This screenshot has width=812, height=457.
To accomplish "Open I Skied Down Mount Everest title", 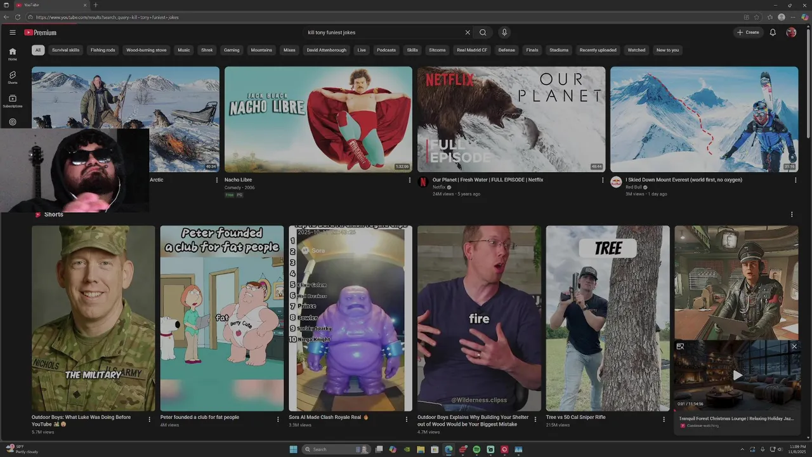I will [684, 180].
